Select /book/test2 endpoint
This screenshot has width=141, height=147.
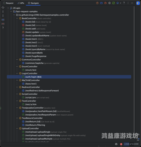pos(32,42)
